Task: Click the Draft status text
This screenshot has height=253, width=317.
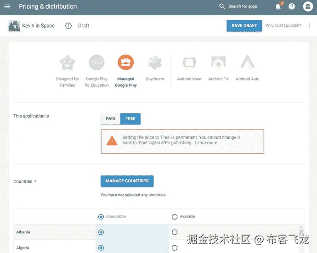Action: pos(84,26)
